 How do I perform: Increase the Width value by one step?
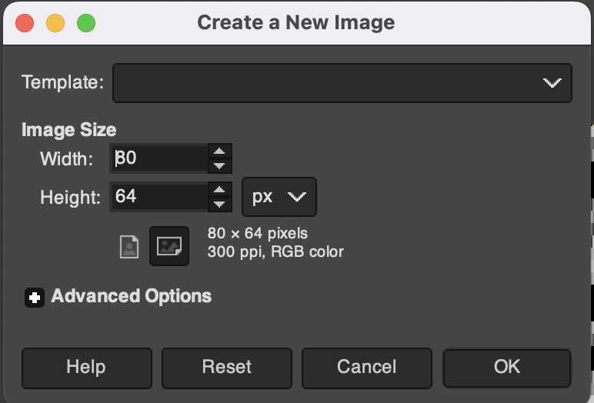[220, 151]
